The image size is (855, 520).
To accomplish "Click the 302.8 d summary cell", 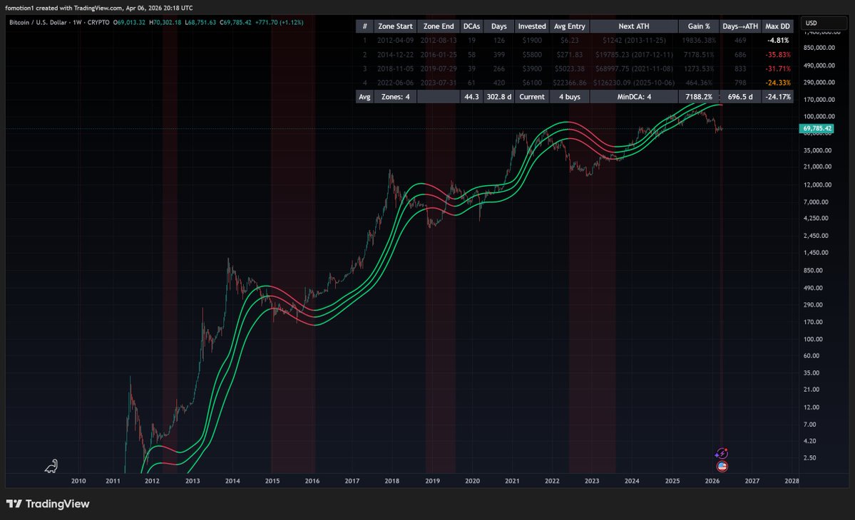I will tap(499, 97).
